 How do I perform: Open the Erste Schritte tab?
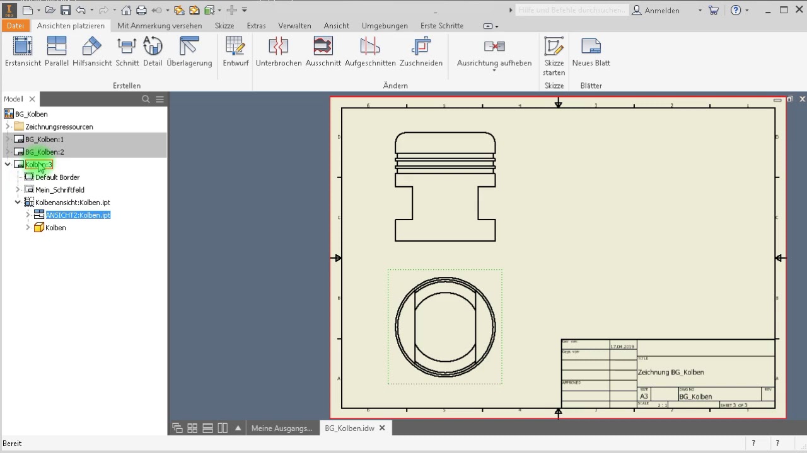(442, 26)
